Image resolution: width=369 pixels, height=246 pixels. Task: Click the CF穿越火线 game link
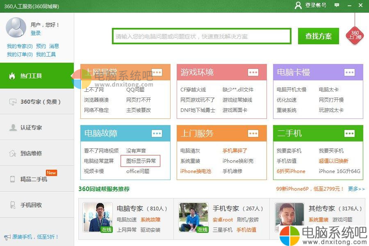pos(193,90)
